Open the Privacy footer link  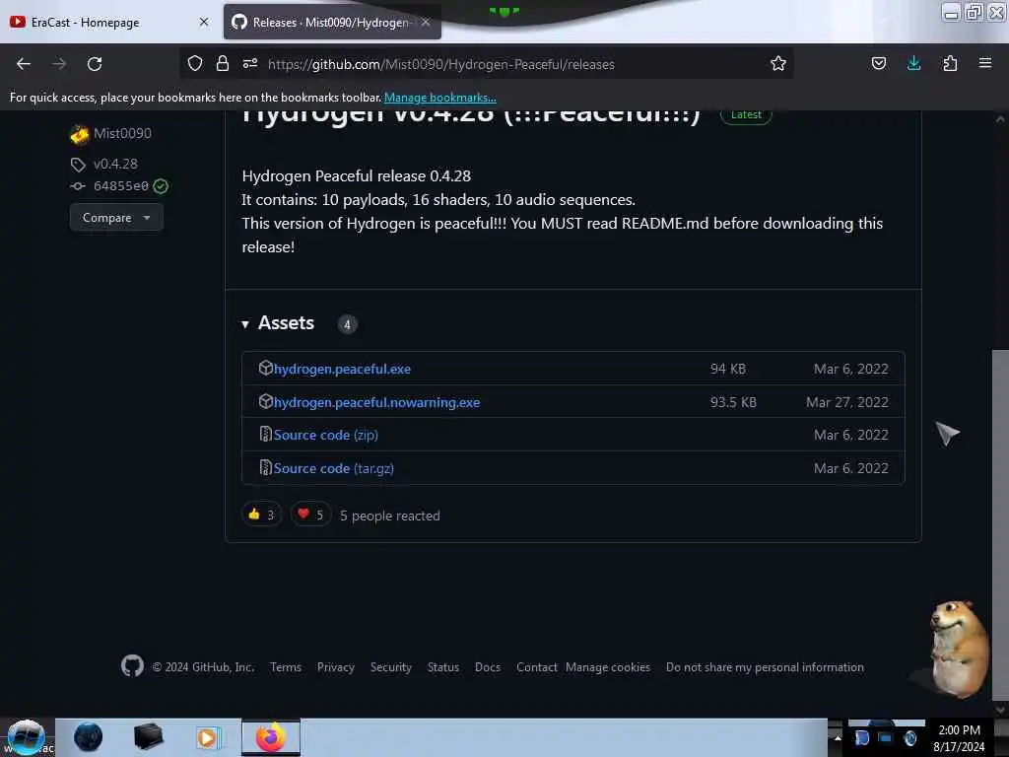coord(336,667)
